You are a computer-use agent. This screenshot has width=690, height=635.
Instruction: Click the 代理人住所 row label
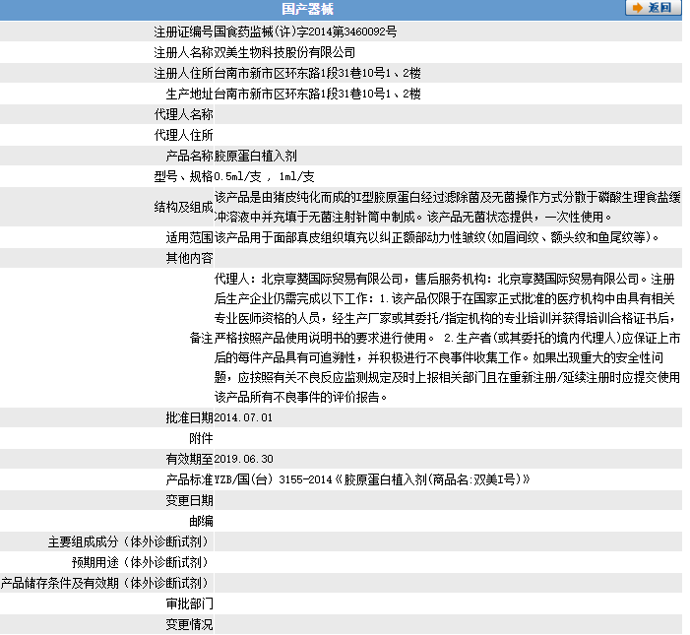(183, 135)
